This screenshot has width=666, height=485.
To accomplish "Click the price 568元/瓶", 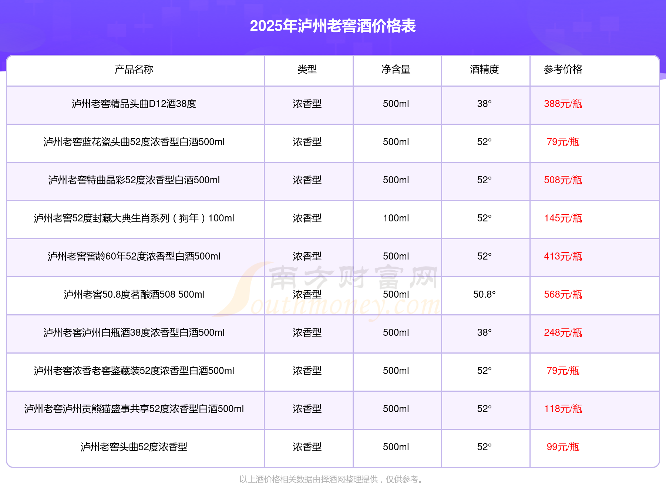I will point(563,294).
